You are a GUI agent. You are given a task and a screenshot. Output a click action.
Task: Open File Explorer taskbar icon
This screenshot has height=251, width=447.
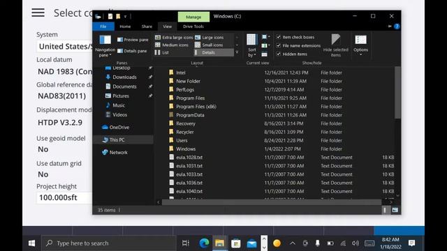click(x=219, y=243)
